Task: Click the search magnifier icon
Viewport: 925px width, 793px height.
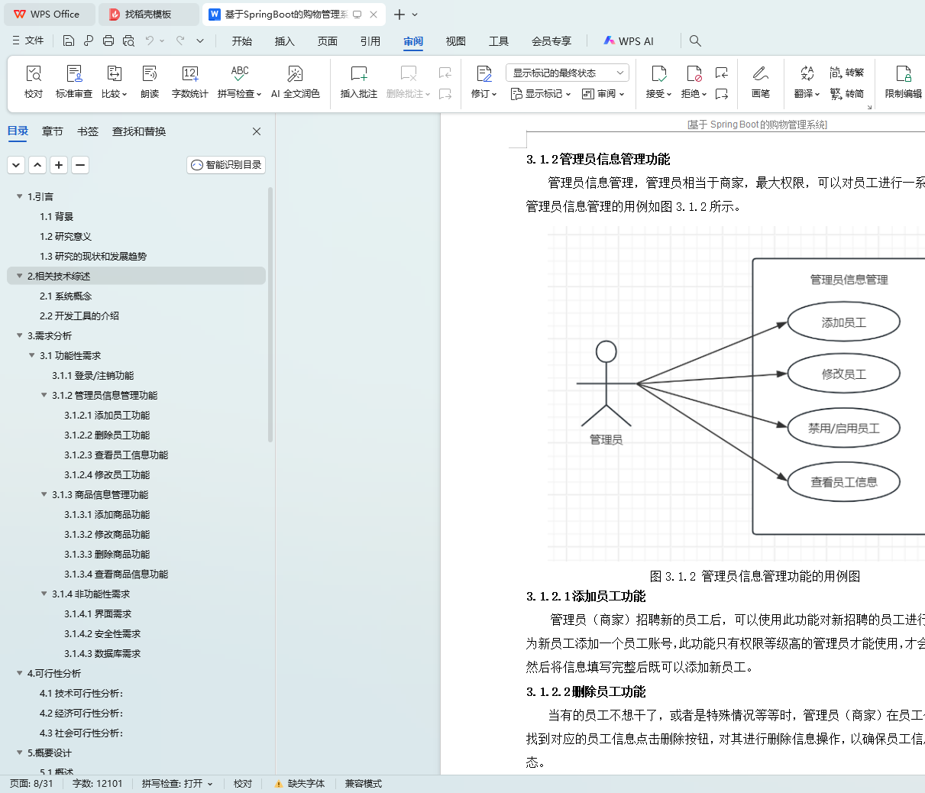Action: point(695,40)
